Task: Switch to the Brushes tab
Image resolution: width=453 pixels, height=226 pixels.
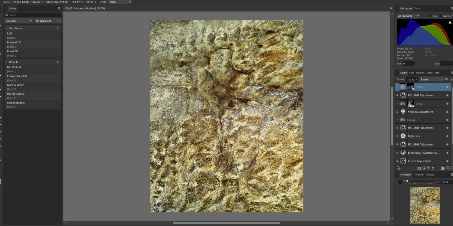Action: (420, 73)
